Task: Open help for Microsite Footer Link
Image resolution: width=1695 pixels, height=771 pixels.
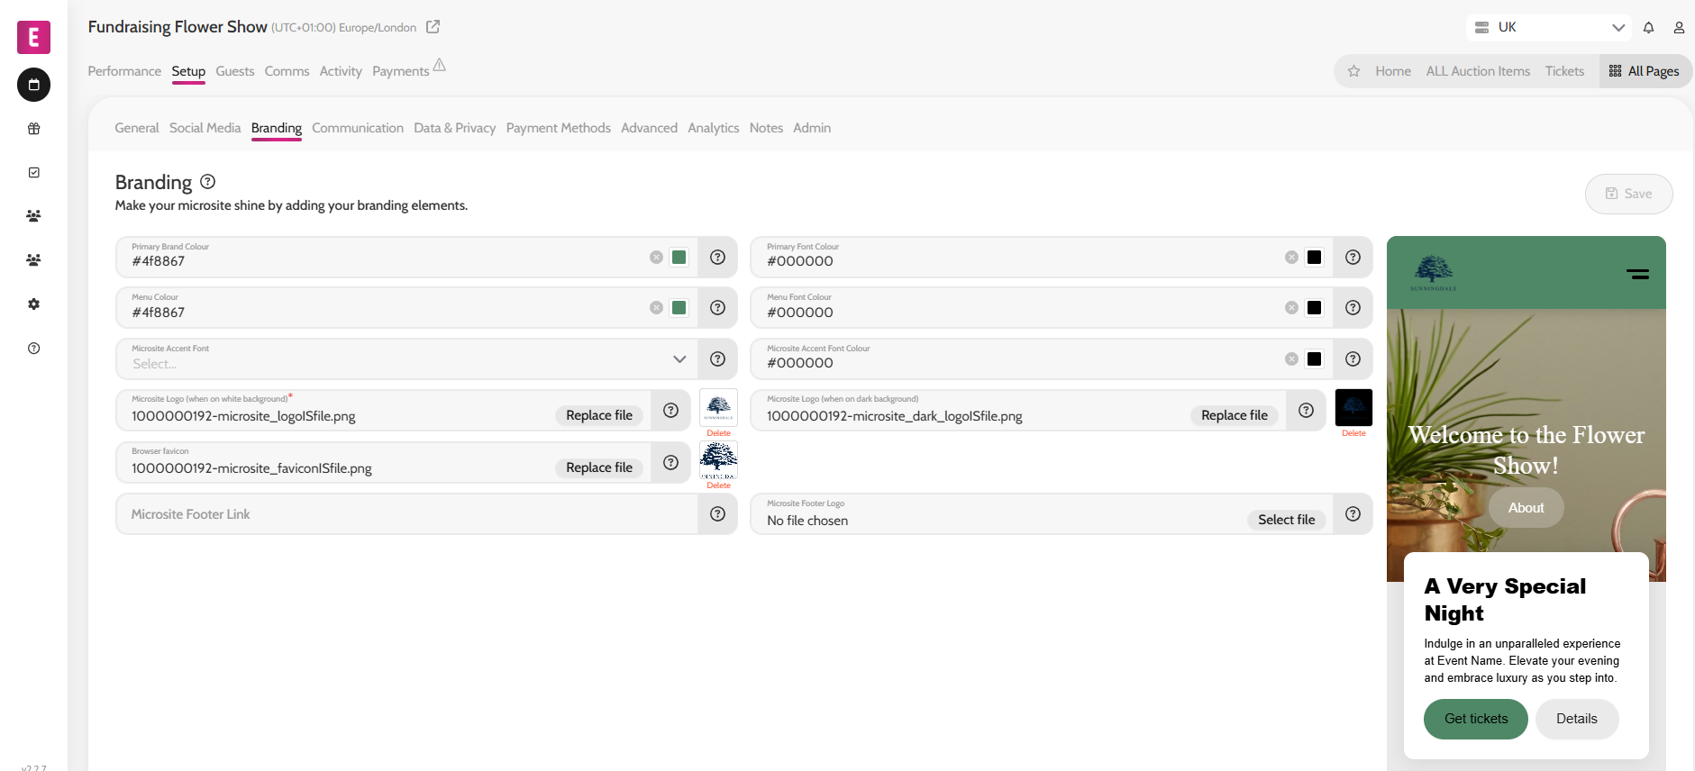Action: point(717,514)
